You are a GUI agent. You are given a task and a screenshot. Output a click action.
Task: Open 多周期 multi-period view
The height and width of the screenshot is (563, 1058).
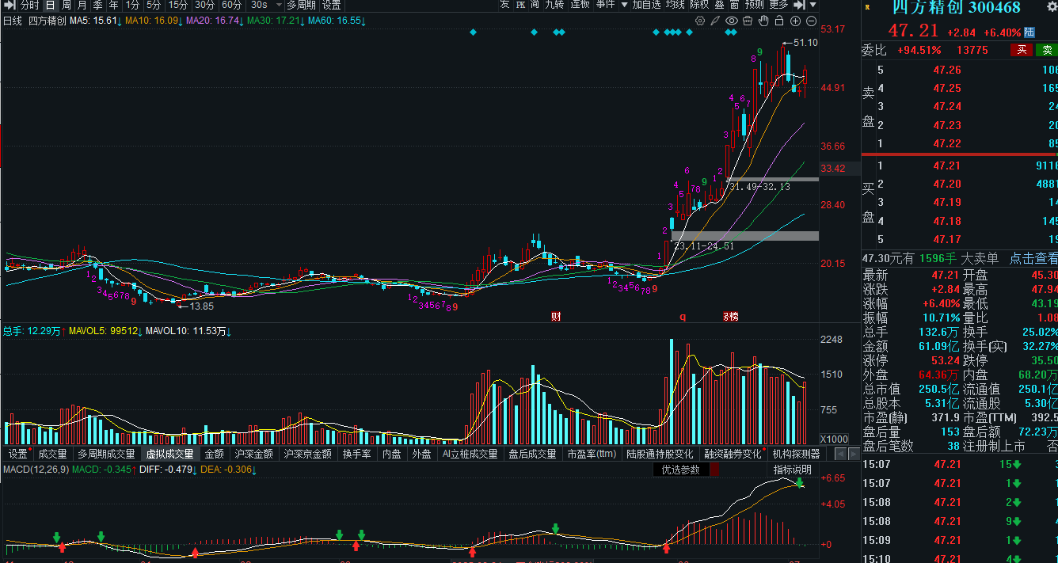coord(301,5)
